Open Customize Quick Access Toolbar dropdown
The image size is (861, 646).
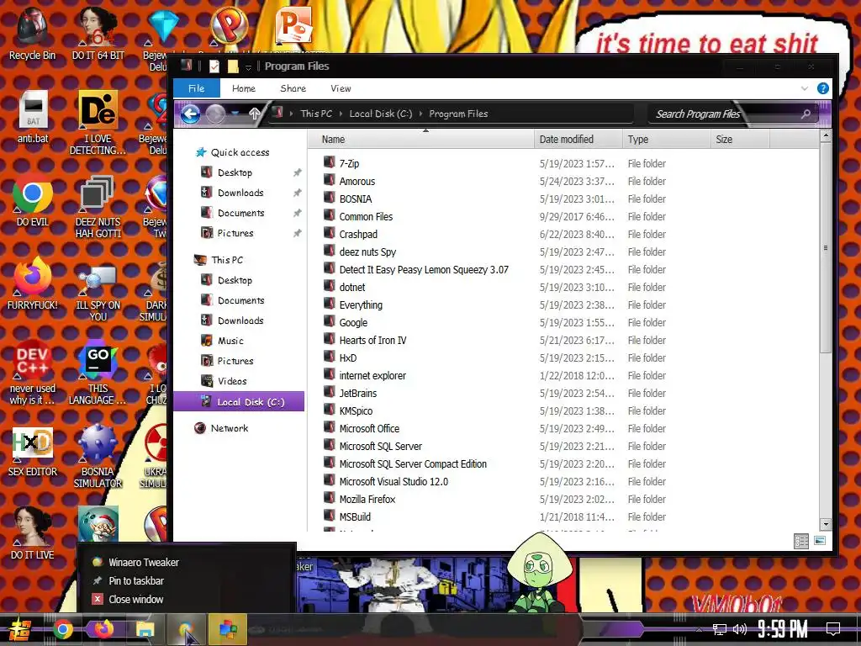[248, 67]
